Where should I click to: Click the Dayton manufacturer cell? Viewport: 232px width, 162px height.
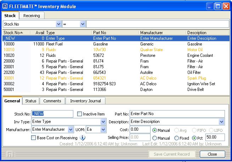(146, 90)
